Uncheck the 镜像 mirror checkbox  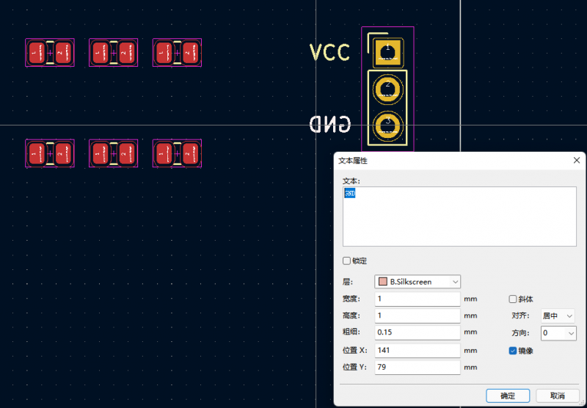pyautogui.click(x=513, y=351)
